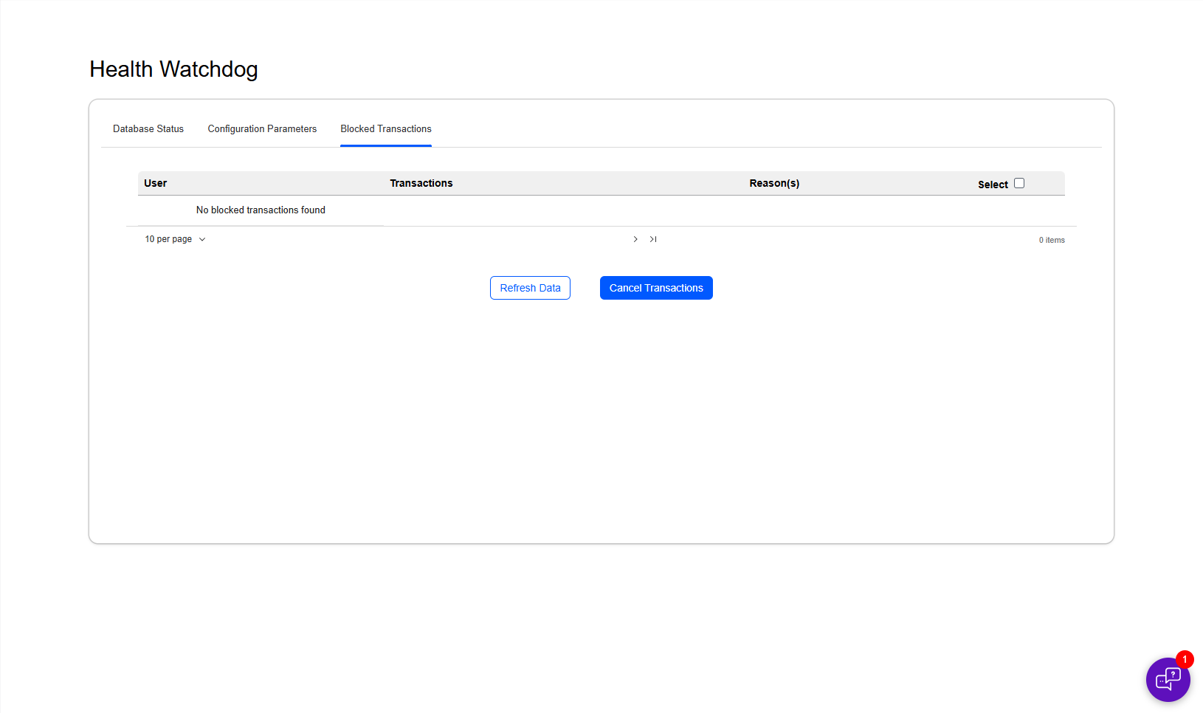Image resolution: width=1203 pixels, height=713 pixels.
Task: Tick the Select all checkbox
Action: point(1019,183)
